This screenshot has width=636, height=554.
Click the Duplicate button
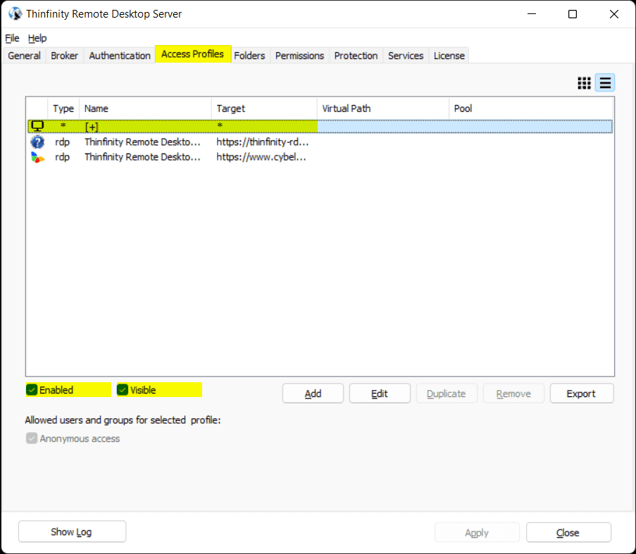(446, 394)
